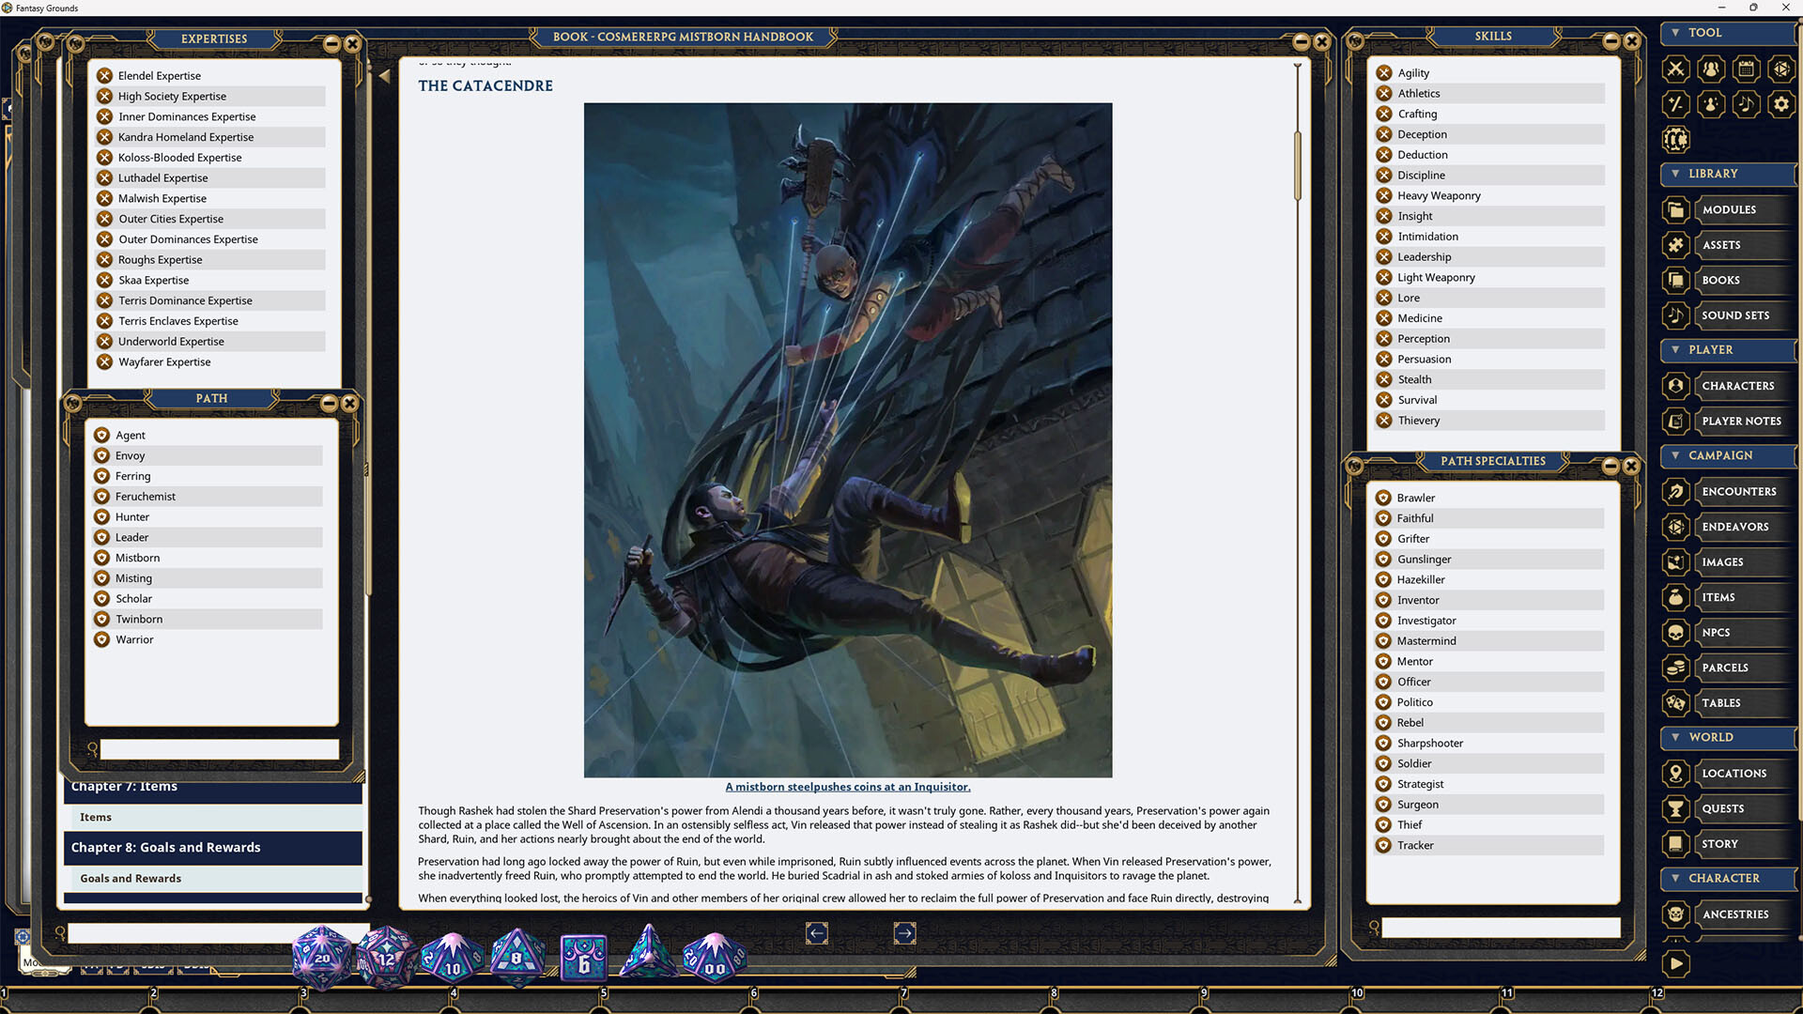Close the Path Specialties window
The width and height of the screenshot is (1803, 1014).
tap(1631, 466)
